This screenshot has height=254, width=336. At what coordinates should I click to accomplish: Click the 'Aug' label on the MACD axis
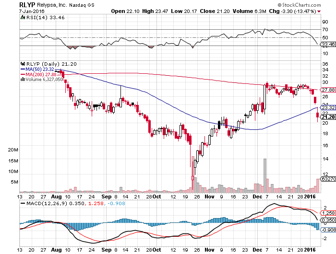tap(56, 250)
